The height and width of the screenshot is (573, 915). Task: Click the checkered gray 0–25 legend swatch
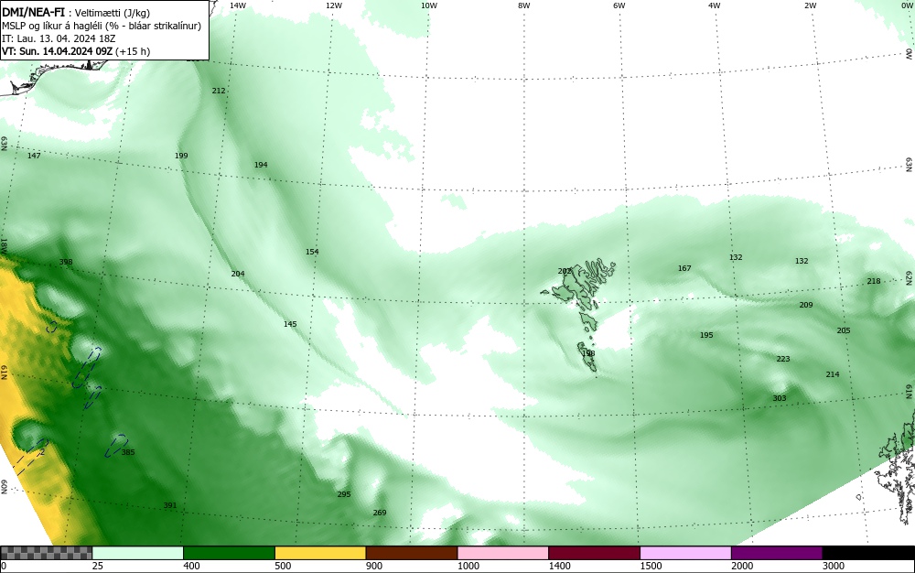[x=46, y=553]
